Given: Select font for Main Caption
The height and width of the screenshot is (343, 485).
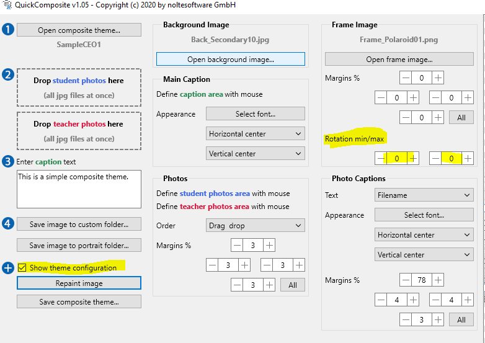Looking at the screenshot, I should (x=255, y=114).
